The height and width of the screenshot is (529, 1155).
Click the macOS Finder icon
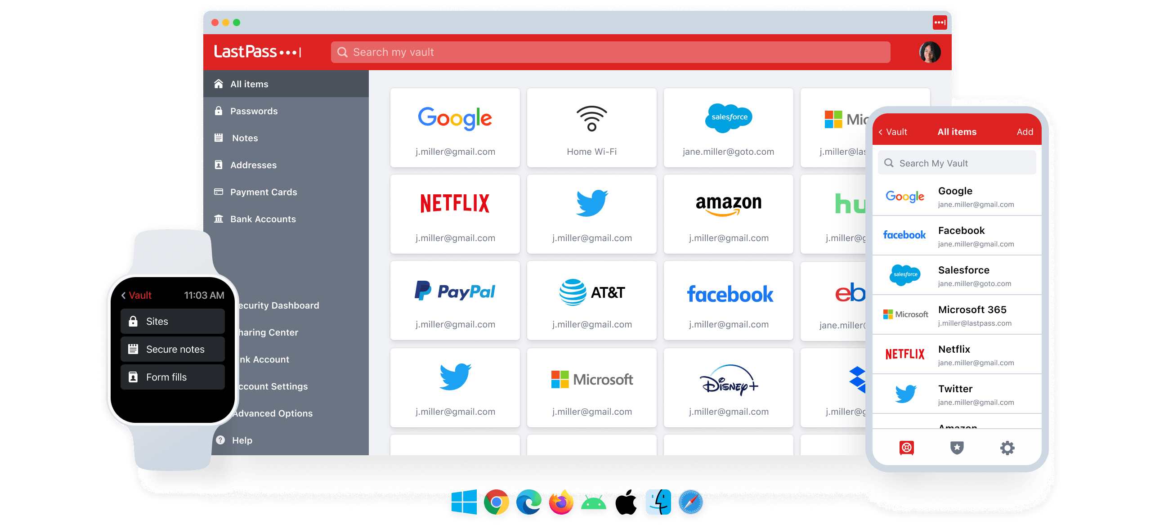[658, 502]
